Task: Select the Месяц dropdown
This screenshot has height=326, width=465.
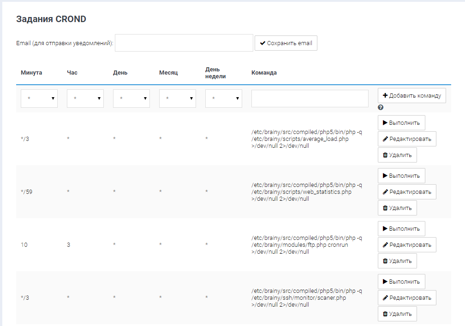Action: point(178,99)
